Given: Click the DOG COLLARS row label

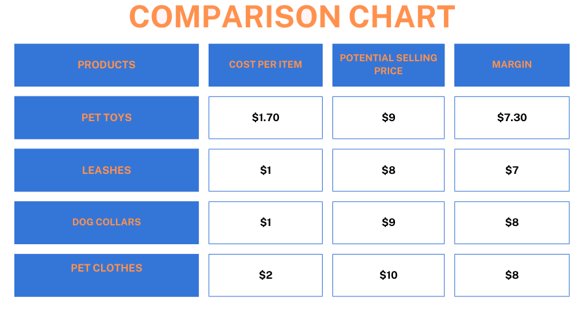Looking at the screenshot, I should (x=106, y=223).
